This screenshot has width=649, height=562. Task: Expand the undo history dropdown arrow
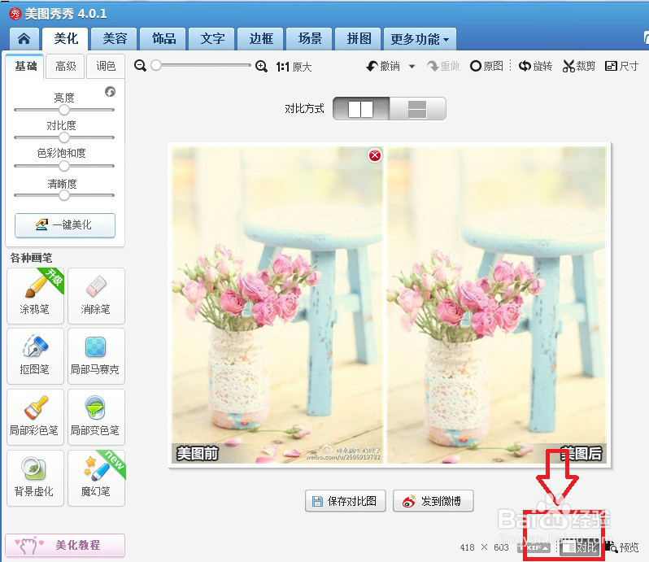point(412,66)
